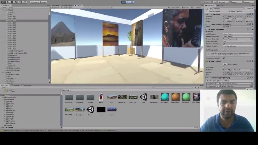Remove Pointer Click event with minus
258x145 pixels.
(x=251, y=81)
